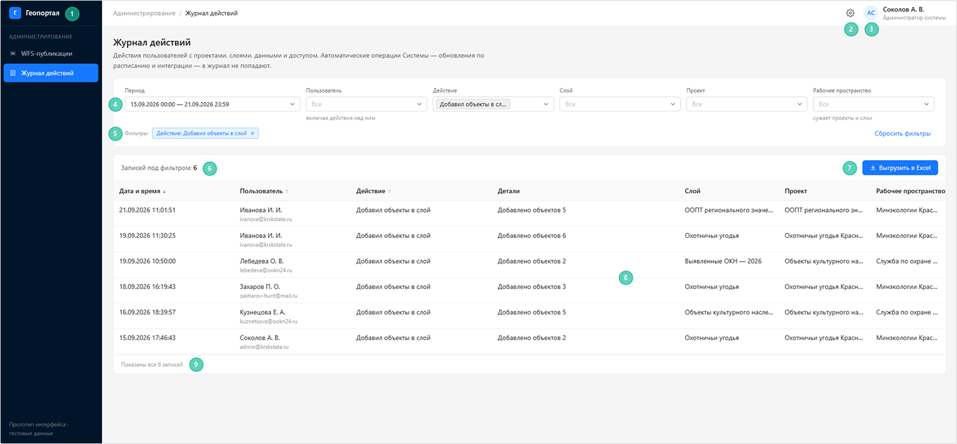Click the Кузнецова Е. А. user name
This screenshot has width=957, height=444.
263,313
